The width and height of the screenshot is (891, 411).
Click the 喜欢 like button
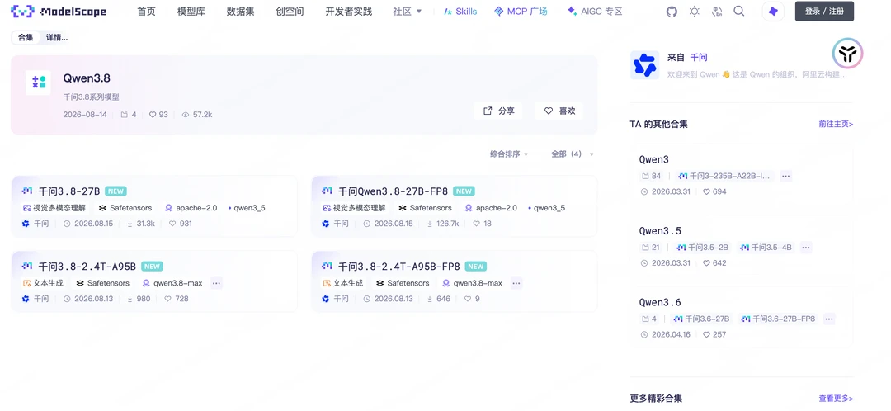click(559, 111)
